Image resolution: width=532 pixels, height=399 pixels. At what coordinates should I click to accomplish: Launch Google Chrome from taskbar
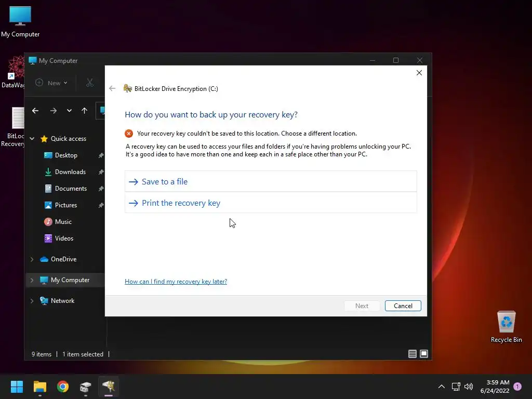click(63, 387)
